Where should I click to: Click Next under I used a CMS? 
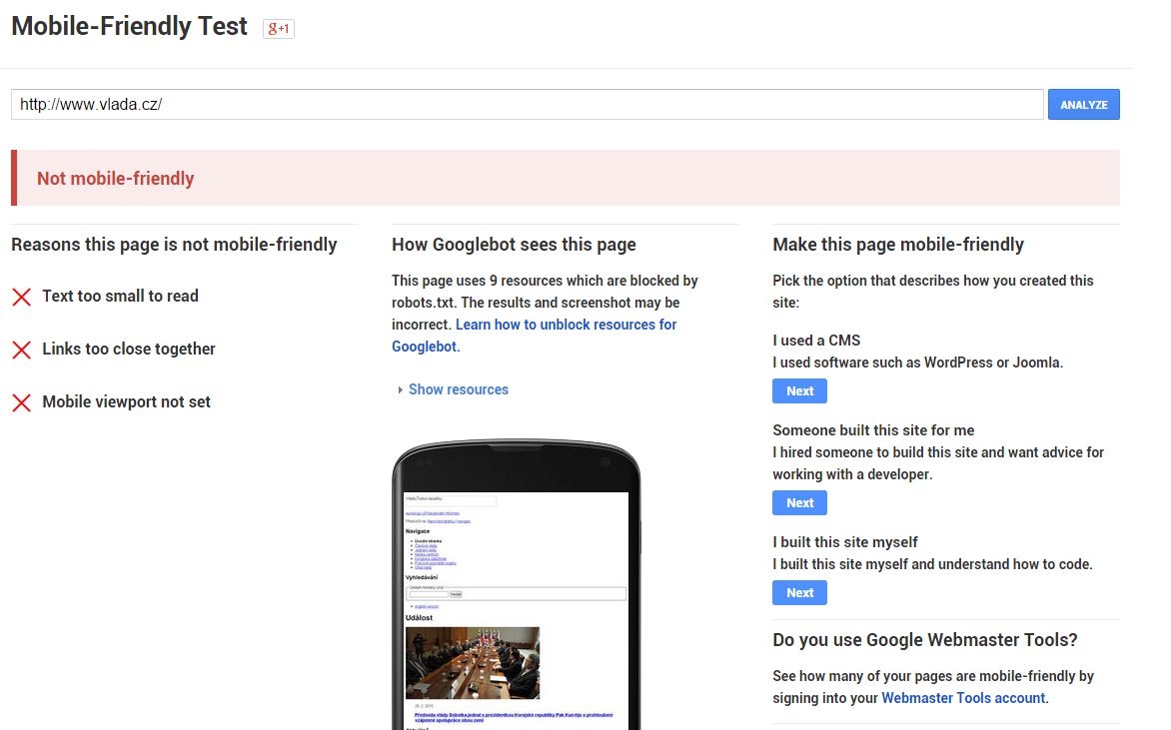tap(799, 391)
